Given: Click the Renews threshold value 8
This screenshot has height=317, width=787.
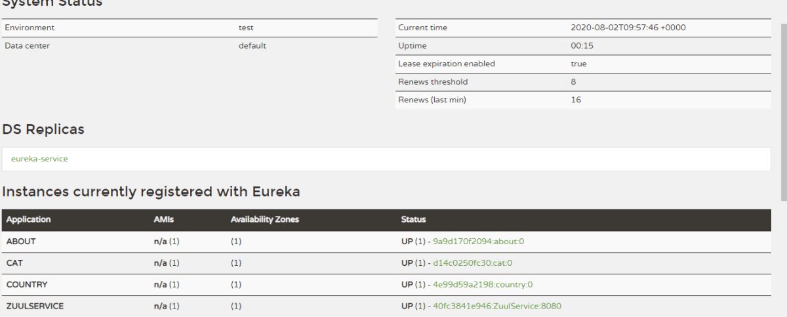Looking at the screenshot, I should point(573,82).
